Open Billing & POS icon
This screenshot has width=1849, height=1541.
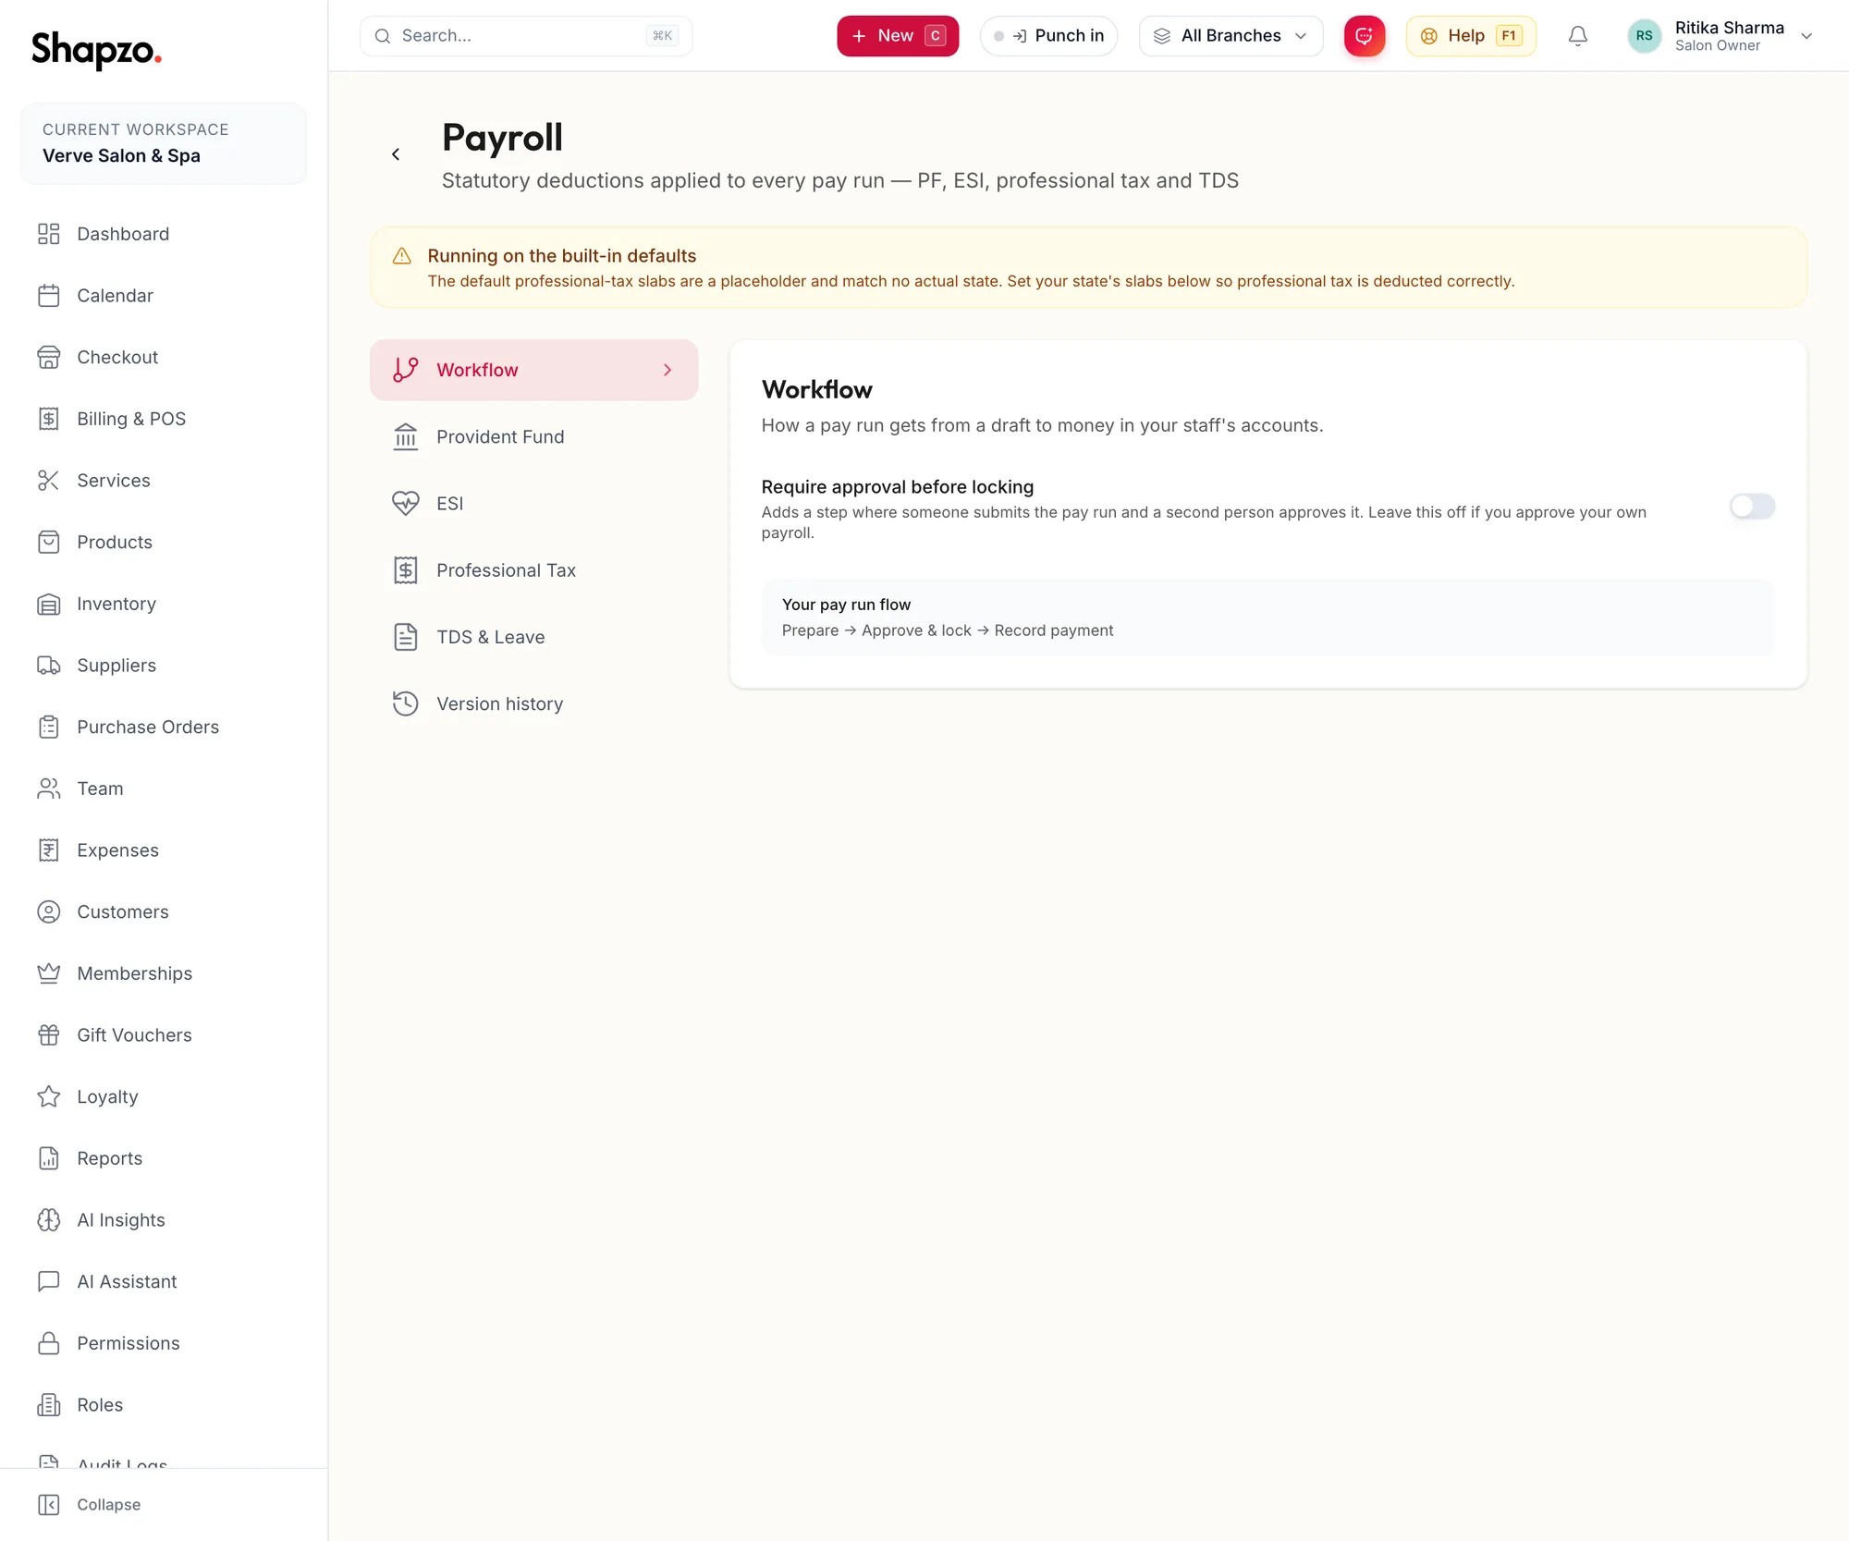tap(49, 419)
